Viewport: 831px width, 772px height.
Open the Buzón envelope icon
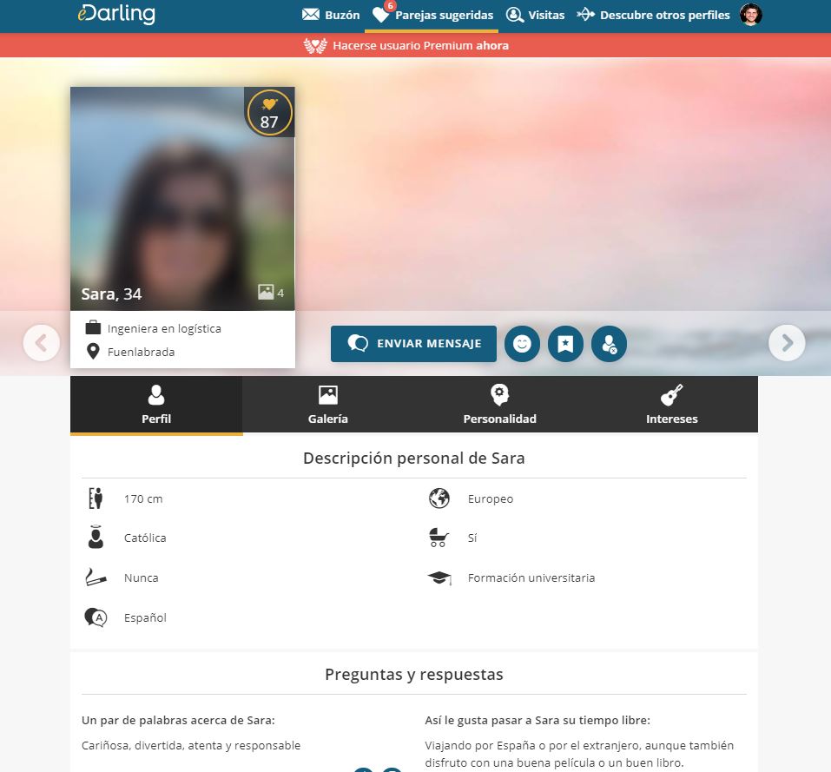311,14
